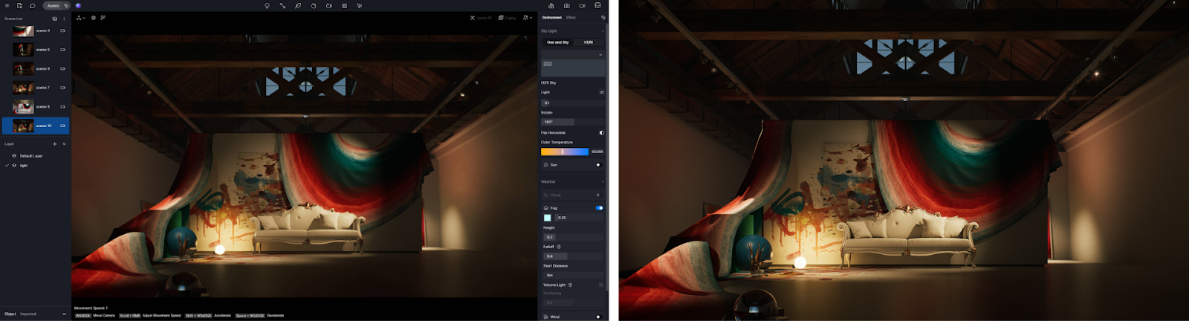Select scene 6 thumbnail
The width and height of the screenshot is (1189, 321).
coord(23,50)
